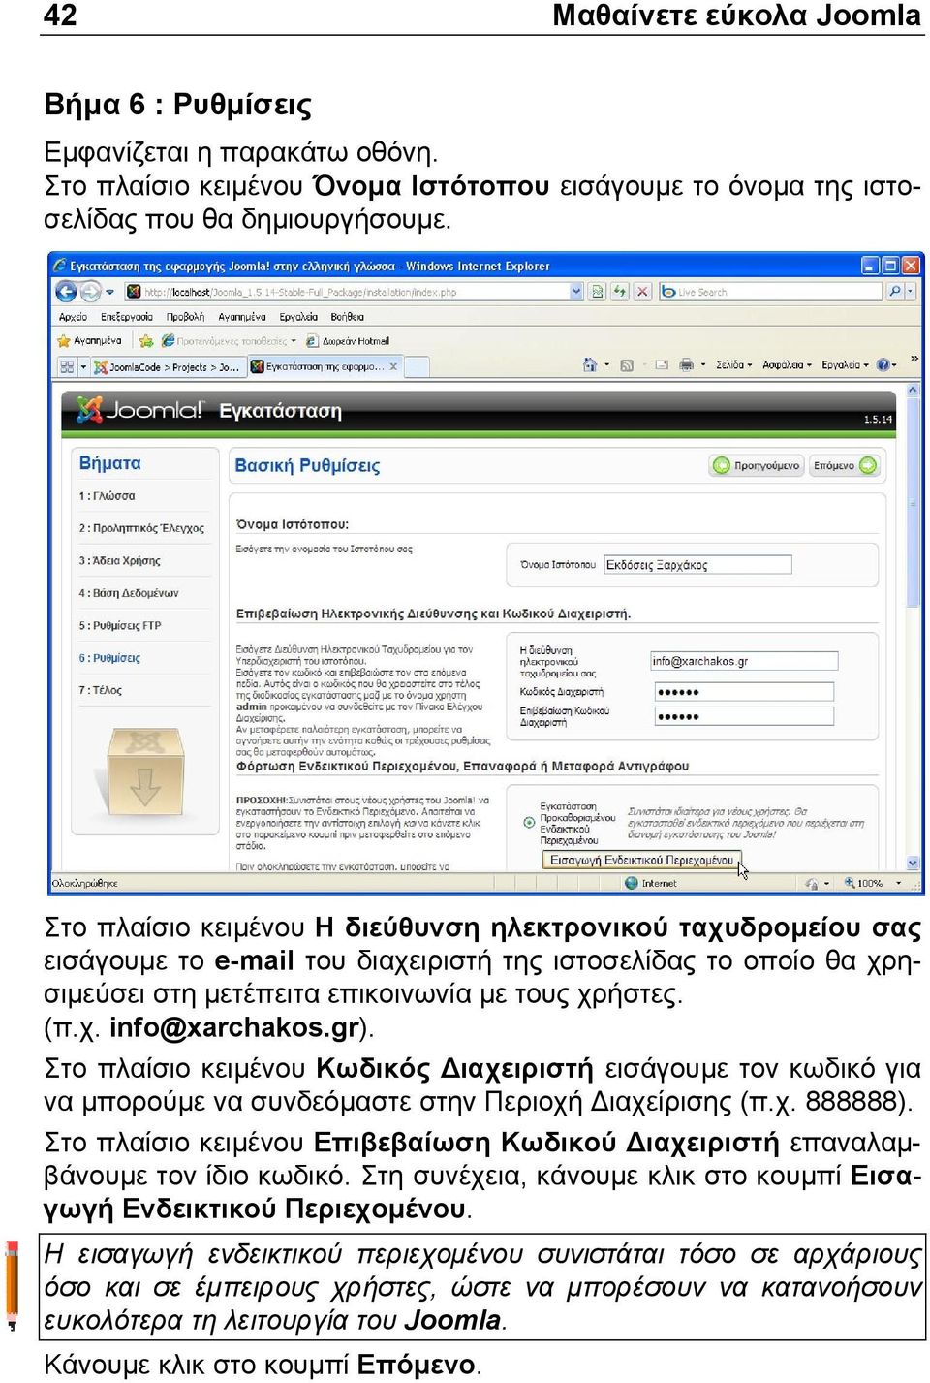This screenshot has width=930, height=1383.
Task: Switch to the JoomlaCode > Projects tab
Action: click(x=169, y=367)
